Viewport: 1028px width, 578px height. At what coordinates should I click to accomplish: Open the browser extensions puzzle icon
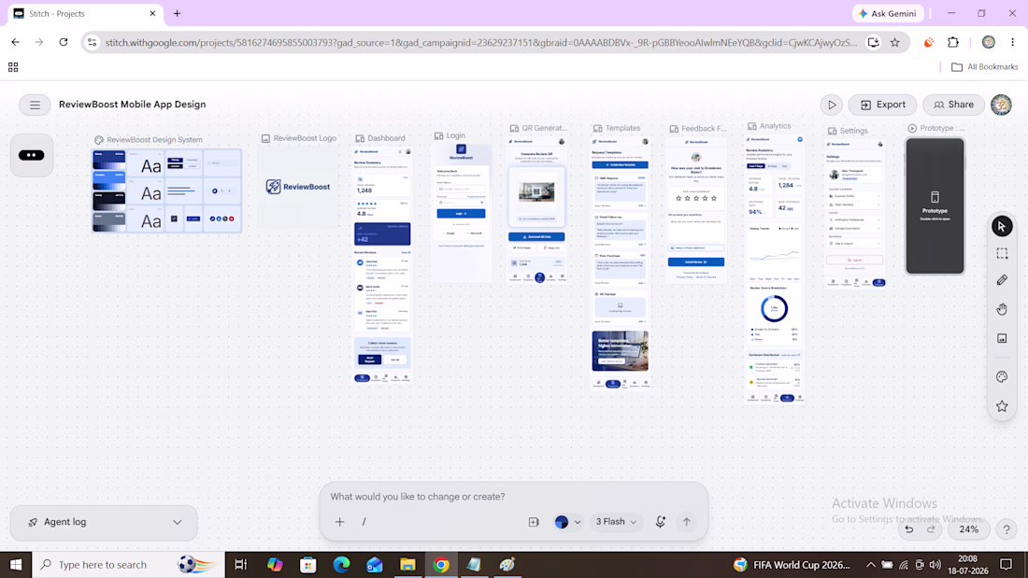[953, 43]
